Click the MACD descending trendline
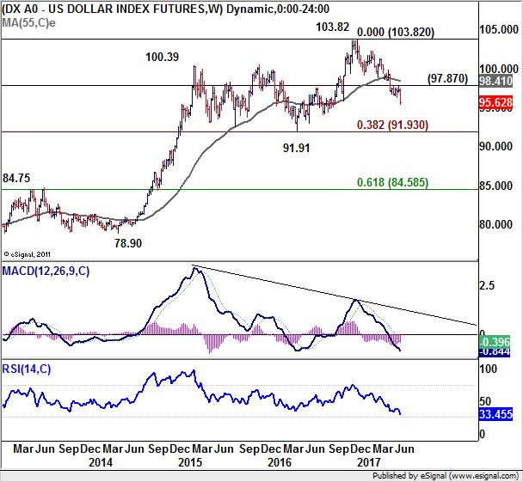The width and height of the screenshot is (523, 482). click(x=335, y=295)
